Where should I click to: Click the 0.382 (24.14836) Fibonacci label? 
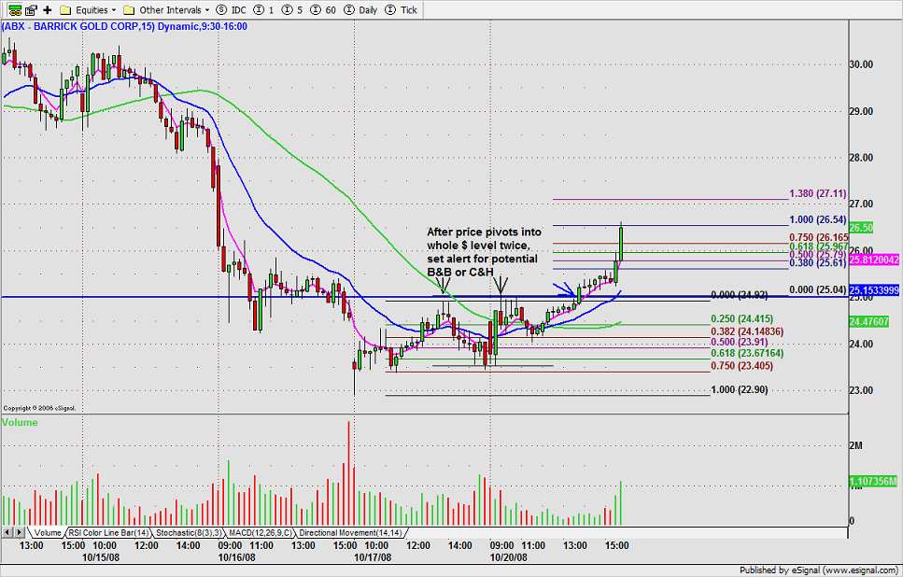(747, 331)
